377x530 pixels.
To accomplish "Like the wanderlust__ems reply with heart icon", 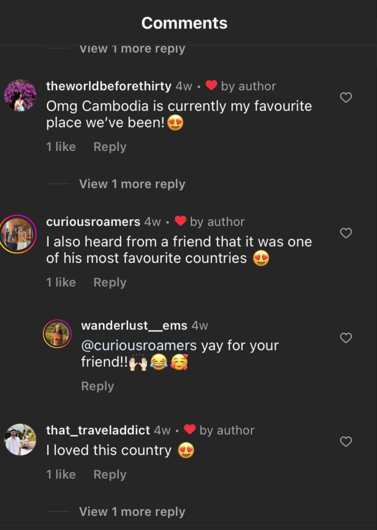I will tap(346, 338).
